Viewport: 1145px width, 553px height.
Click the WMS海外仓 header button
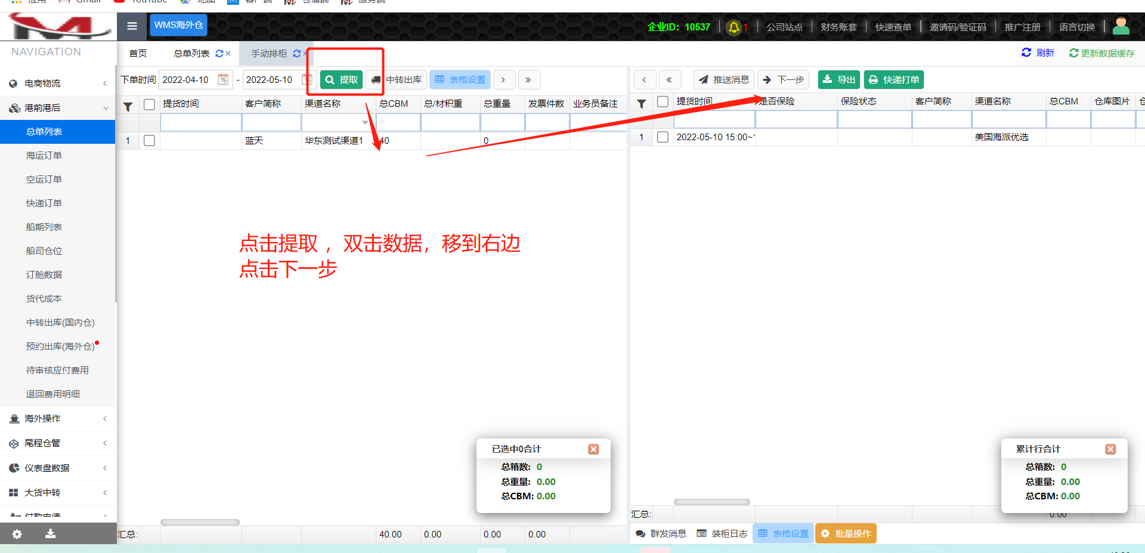(x=178, y=25)
